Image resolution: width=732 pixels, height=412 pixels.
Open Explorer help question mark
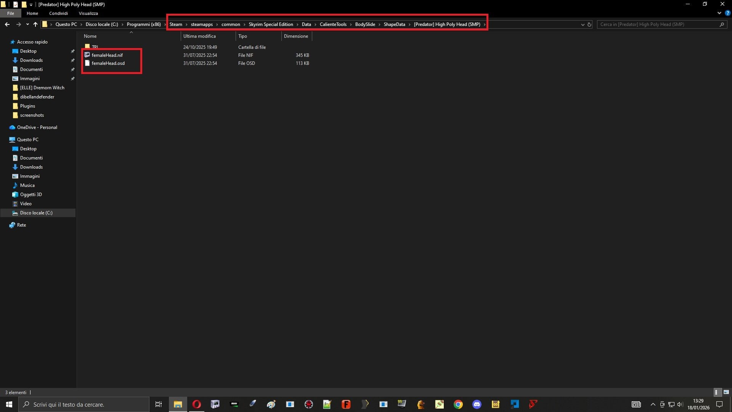(727, 13)
